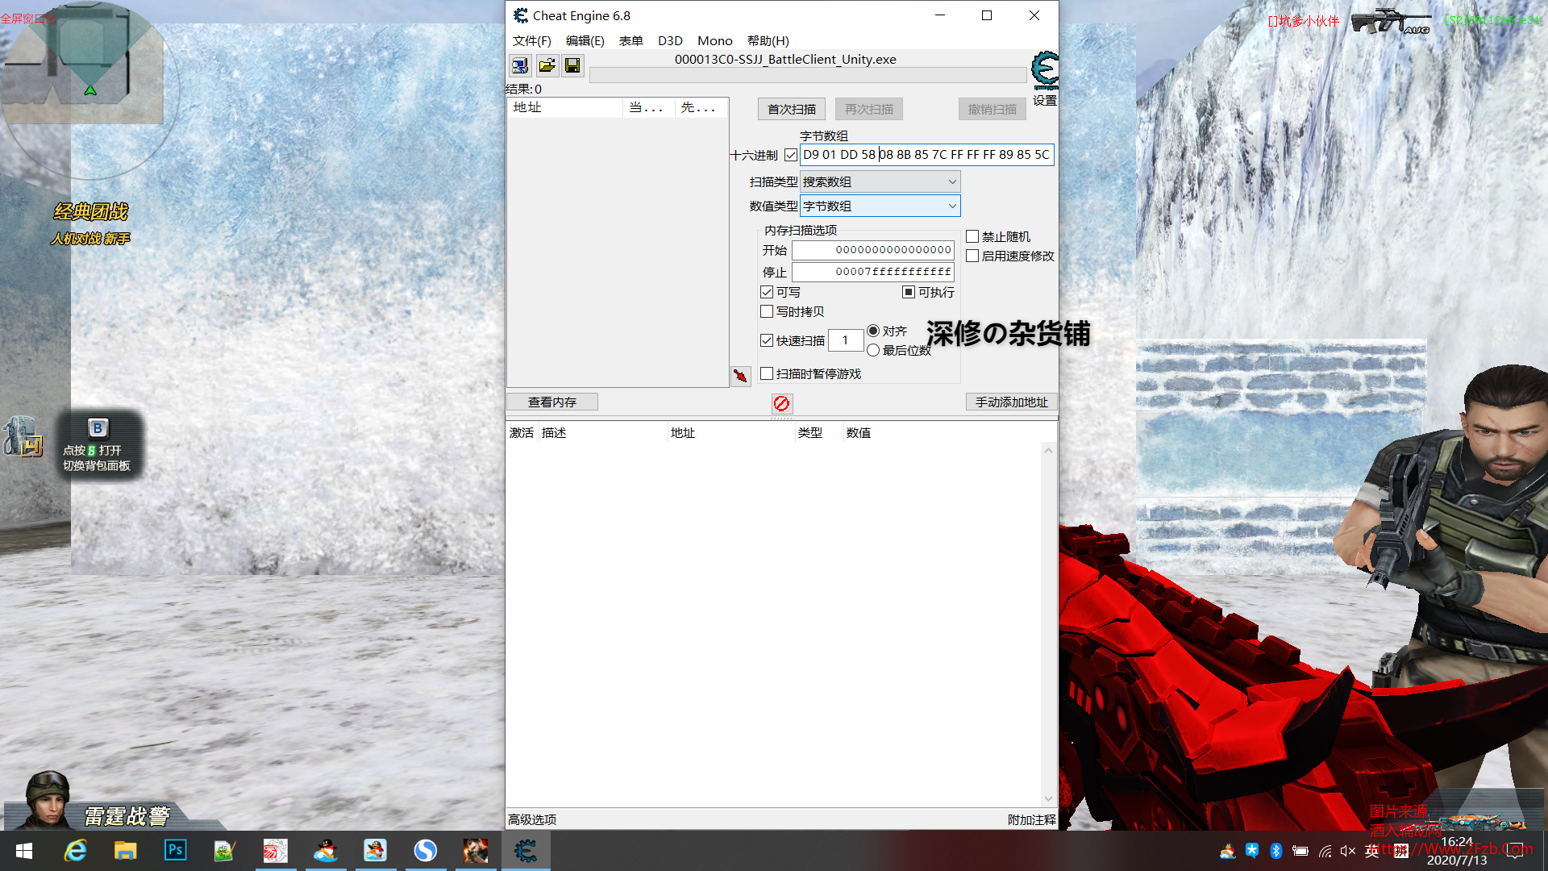Image resolution: width=1548 pixels, height=871 pixels.
Task: Click the address list vertical scrollbar
Action: [1048, 625]
